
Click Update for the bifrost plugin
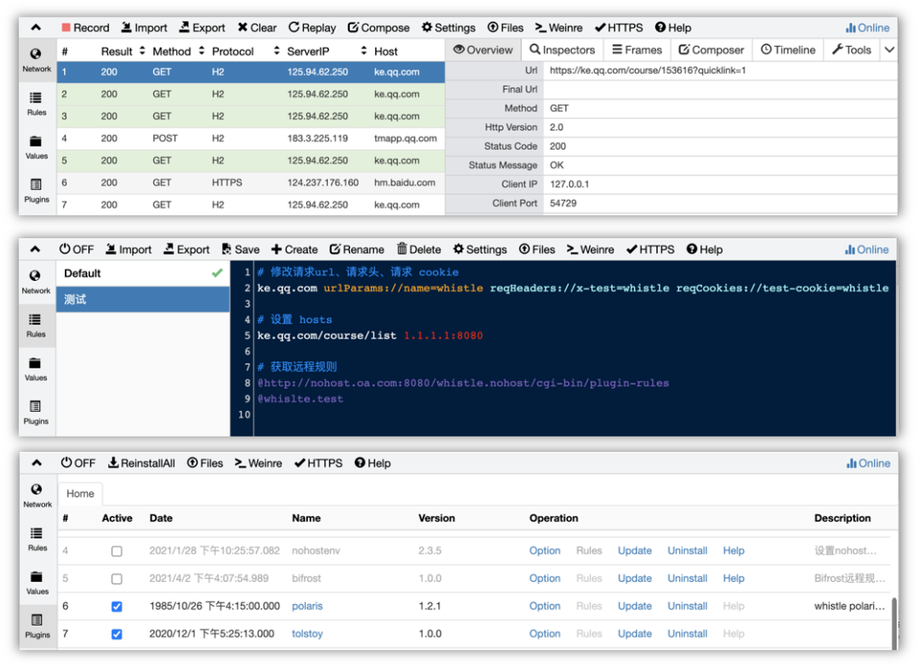(x=635, y=578)
